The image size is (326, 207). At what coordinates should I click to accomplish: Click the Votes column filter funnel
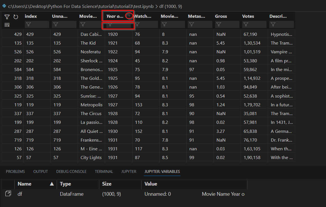(x=246, y=24)
